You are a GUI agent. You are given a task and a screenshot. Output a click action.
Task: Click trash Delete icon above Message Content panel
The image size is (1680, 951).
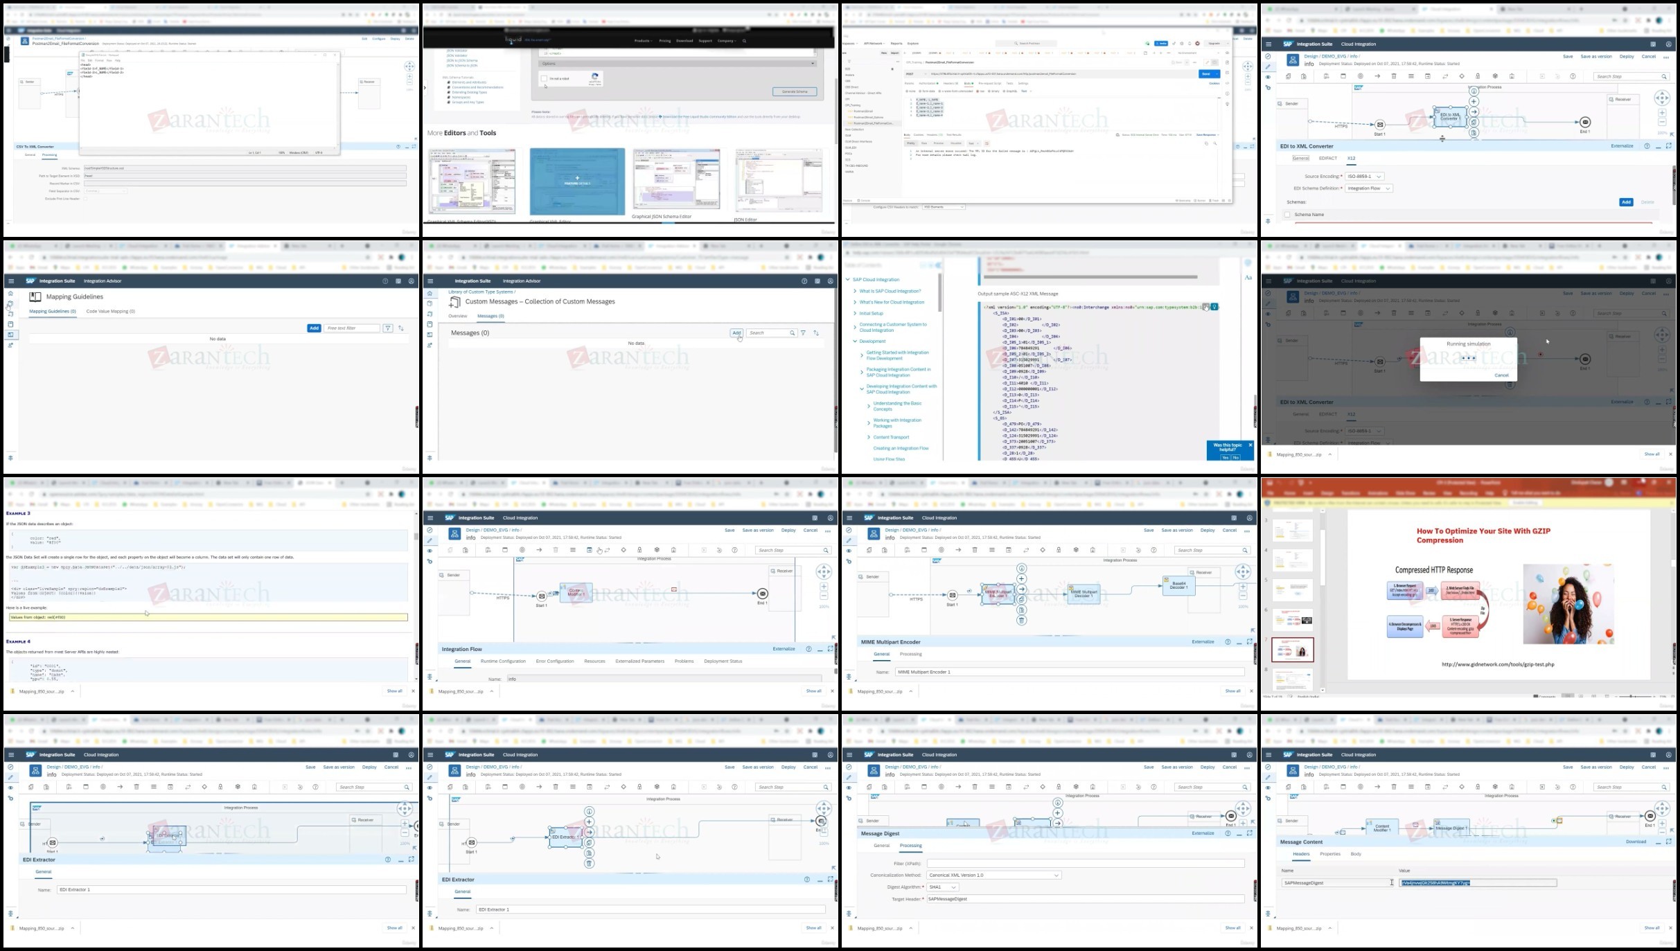(1394, 787)
